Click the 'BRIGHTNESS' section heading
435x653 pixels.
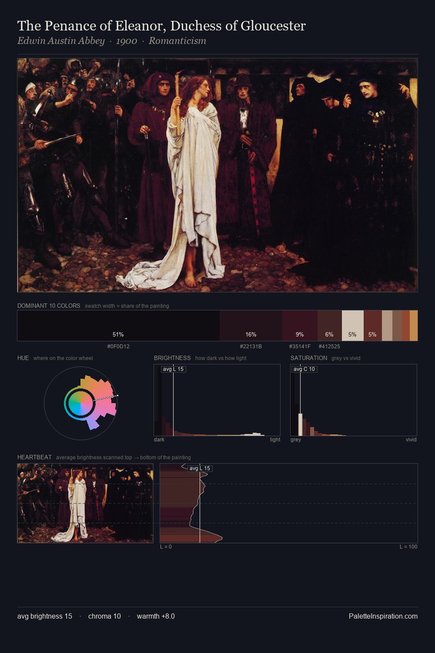(172, 358)
